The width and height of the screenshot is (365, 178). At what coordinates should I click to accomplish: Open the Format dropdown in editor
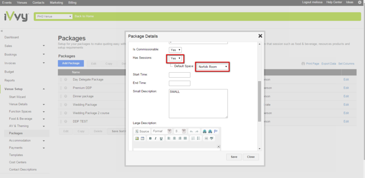pyautogui.click(x=162, y=131)
